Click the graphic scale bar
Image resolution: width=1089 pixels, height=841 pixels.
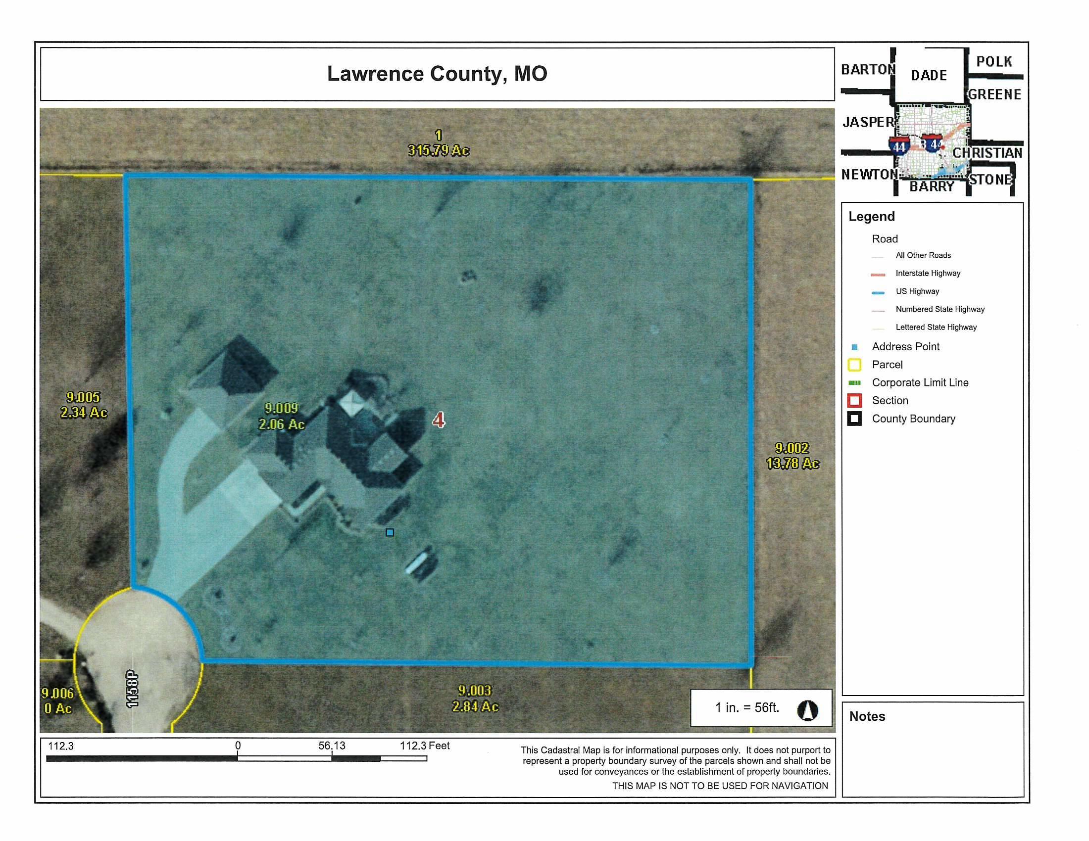(x=237, y=758)
